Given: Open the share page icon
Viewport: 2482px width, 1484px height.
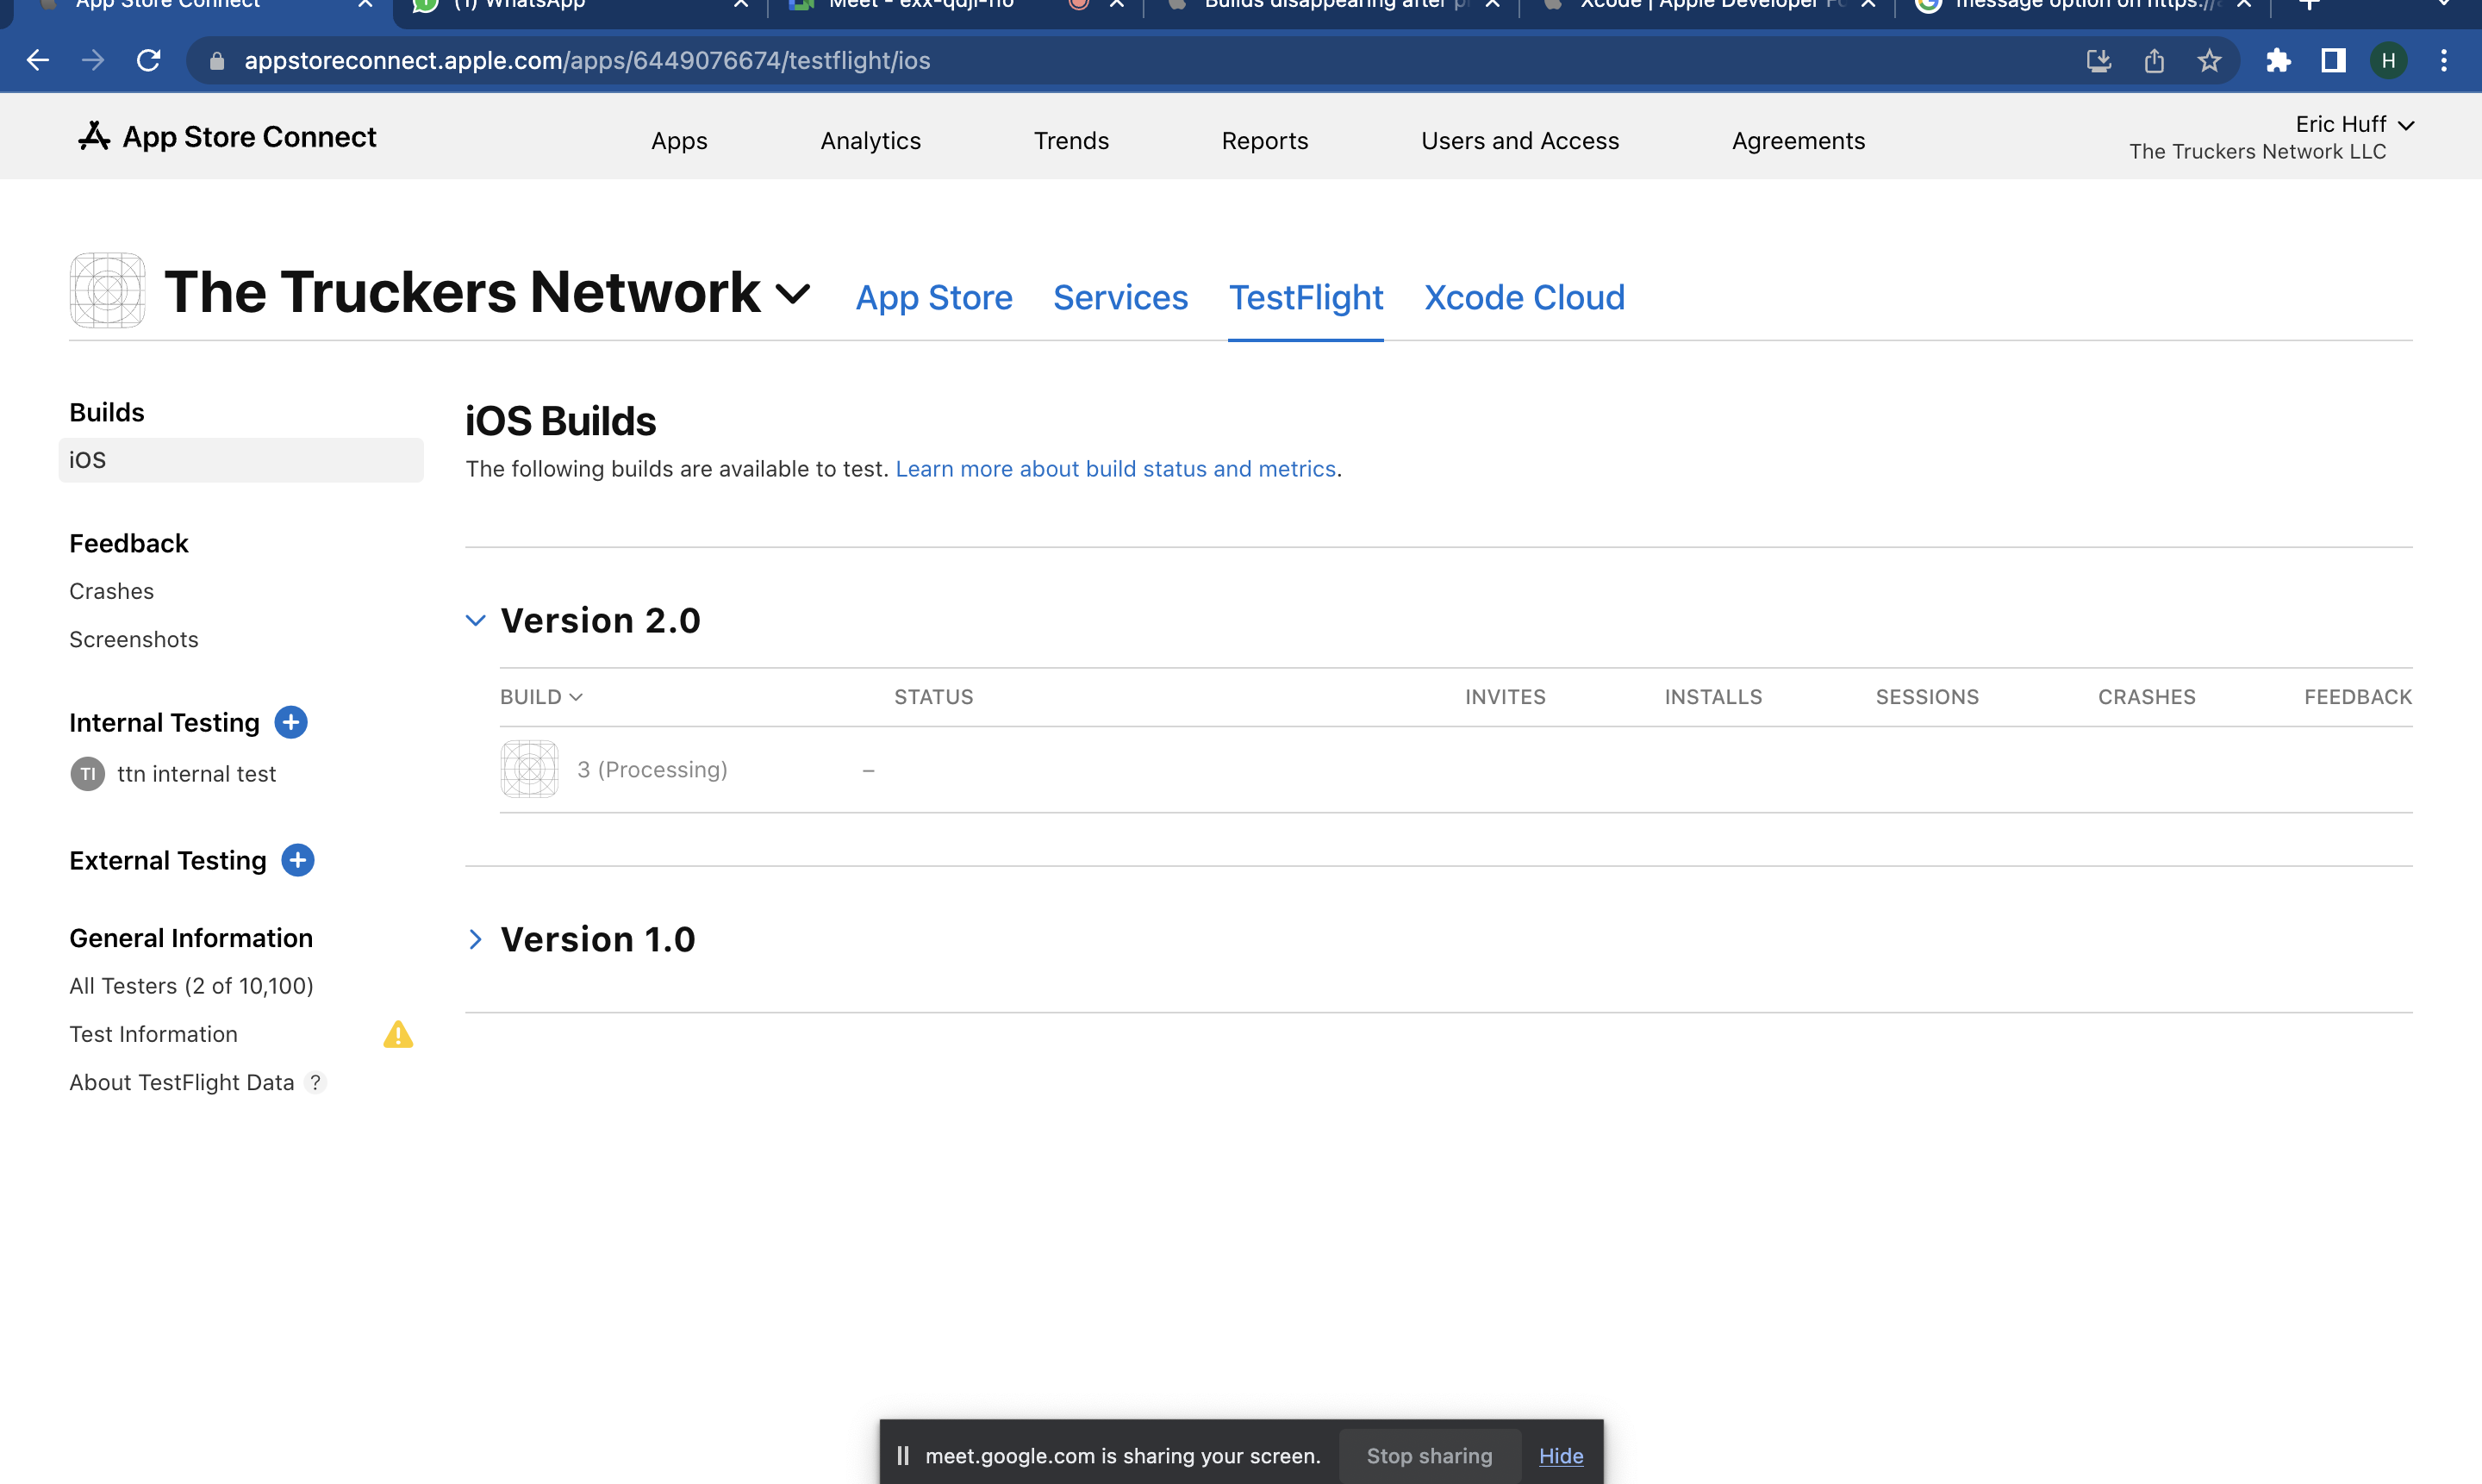Looking at the screenshot, I should (x=2154, y=61).
